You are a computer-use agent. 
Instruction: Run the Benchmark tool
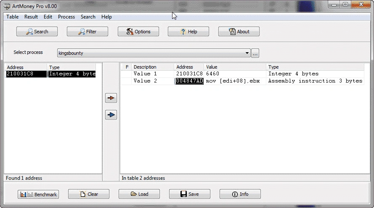click(x=38, y=194)
